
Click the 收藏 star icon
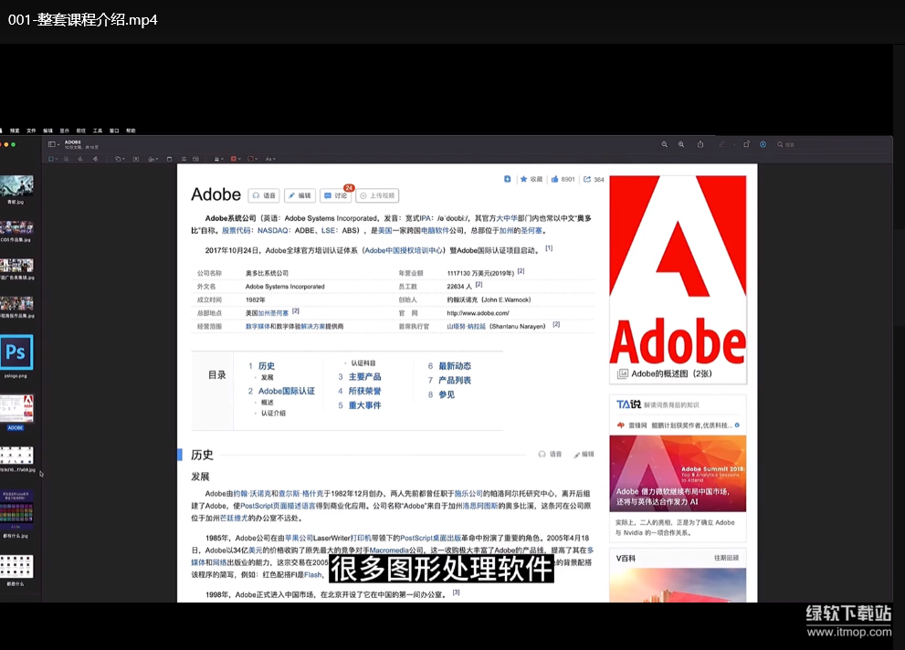[x=524, y=179]
